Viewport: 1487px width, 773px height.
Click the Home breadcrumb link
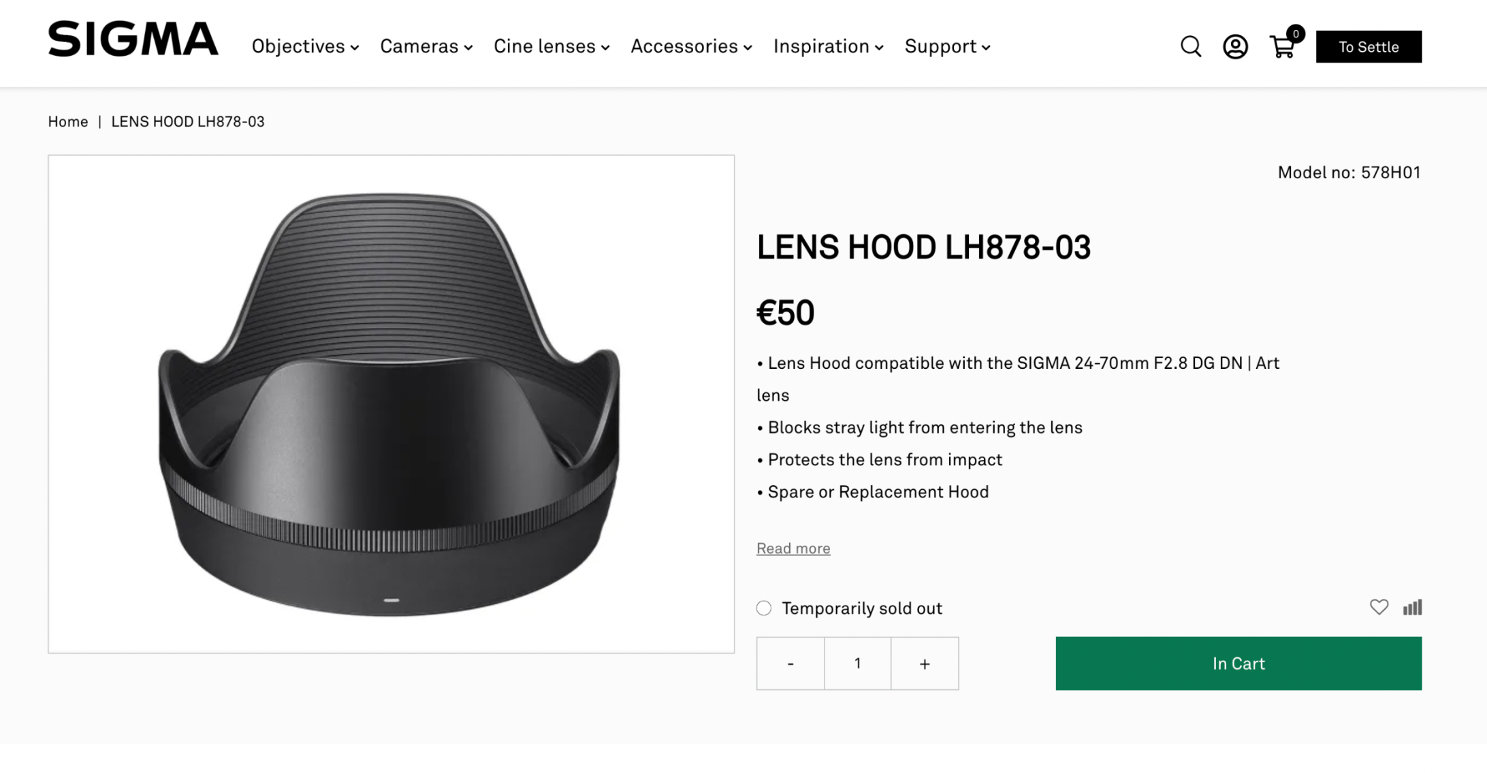coord(68,122)
